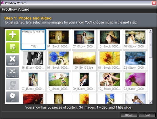Click the 'Title' caption under the first slide
The width and height of the screenshot is (157, 119).
tap(34, 47)
